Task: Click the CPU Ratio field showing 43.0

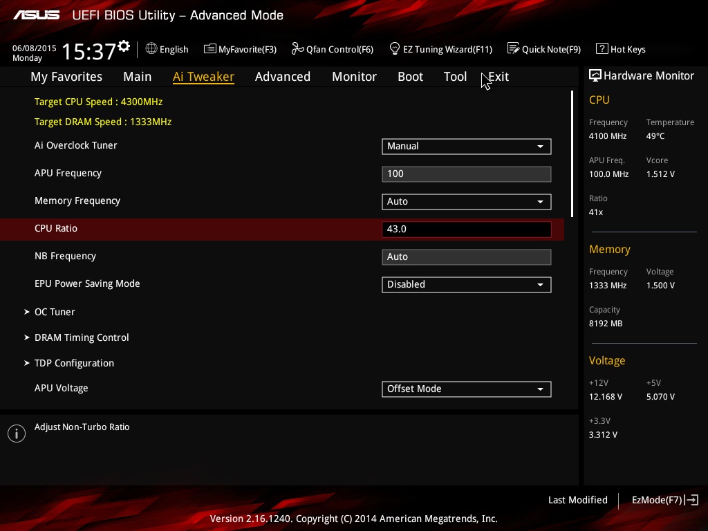Action: 467,229
